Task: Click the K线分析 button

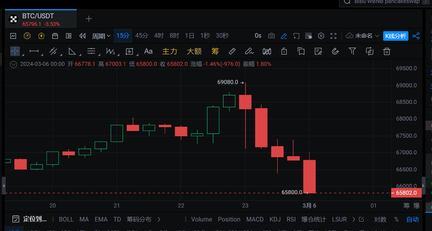Action: (395, 36)
